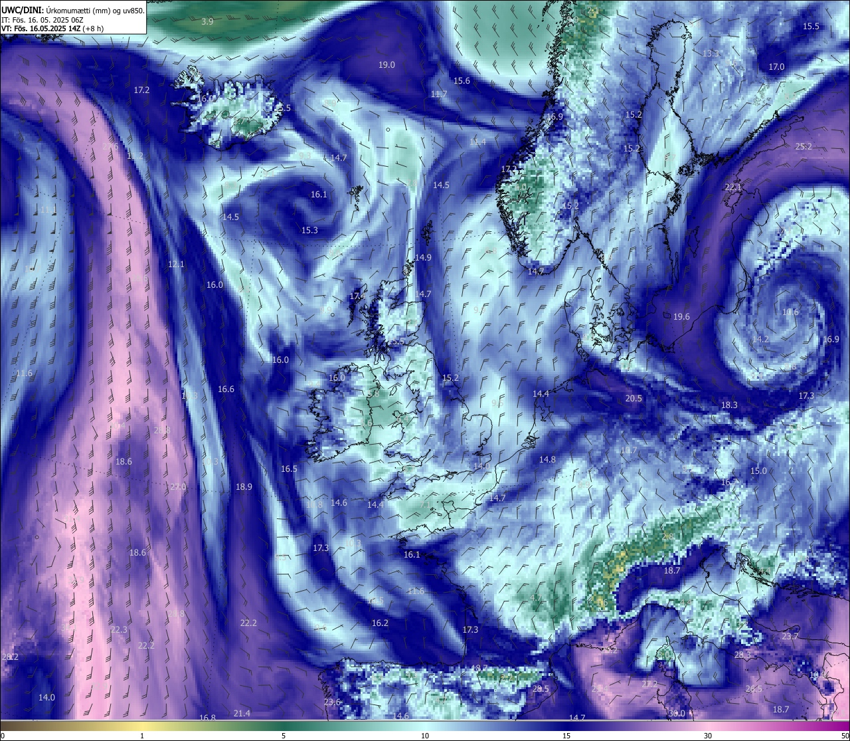Click the 23.6 value on the map
This screenshot has height=741, width=850.
332,702
